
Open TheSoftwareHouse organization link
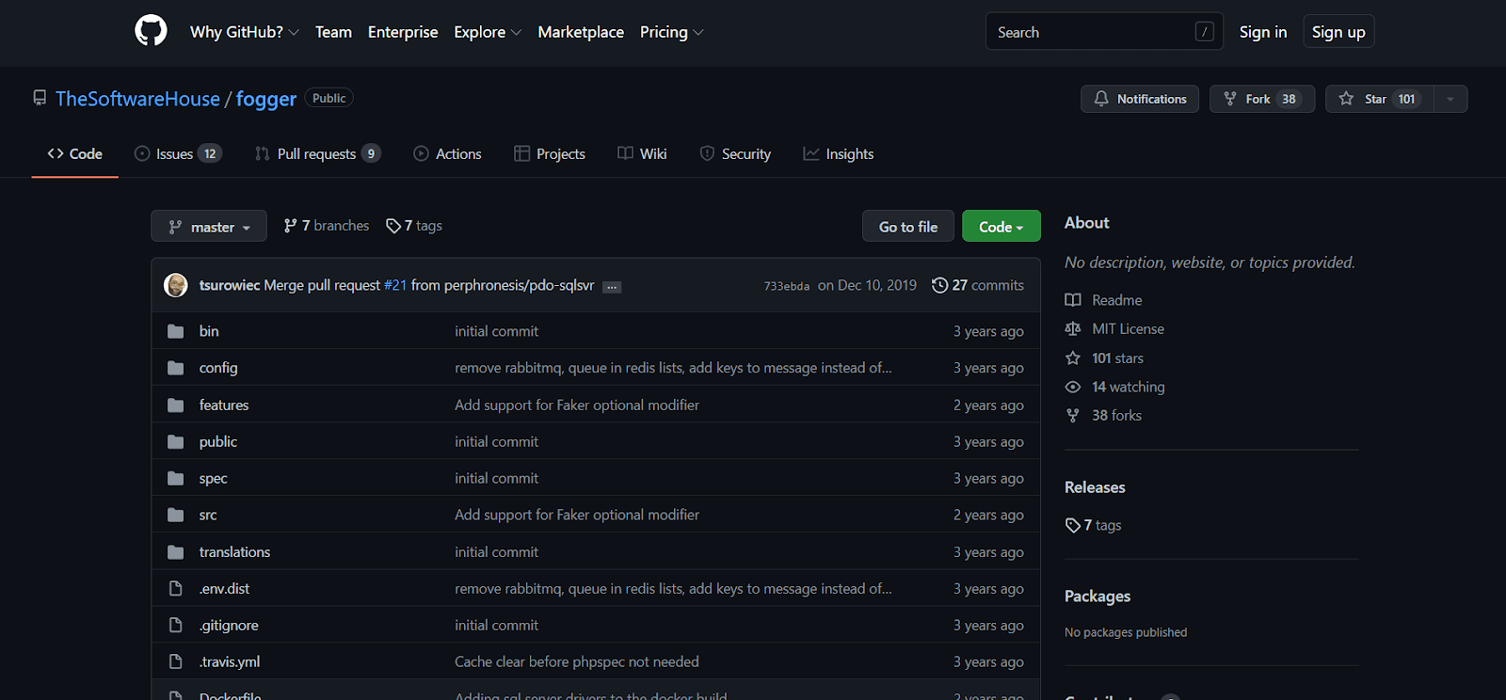137,99
